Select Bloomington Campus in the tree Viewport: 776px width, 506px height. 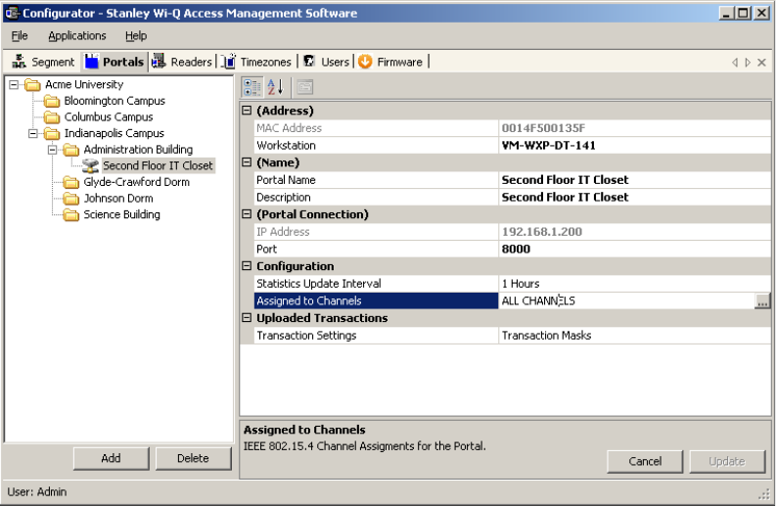[x=114, y=101]
